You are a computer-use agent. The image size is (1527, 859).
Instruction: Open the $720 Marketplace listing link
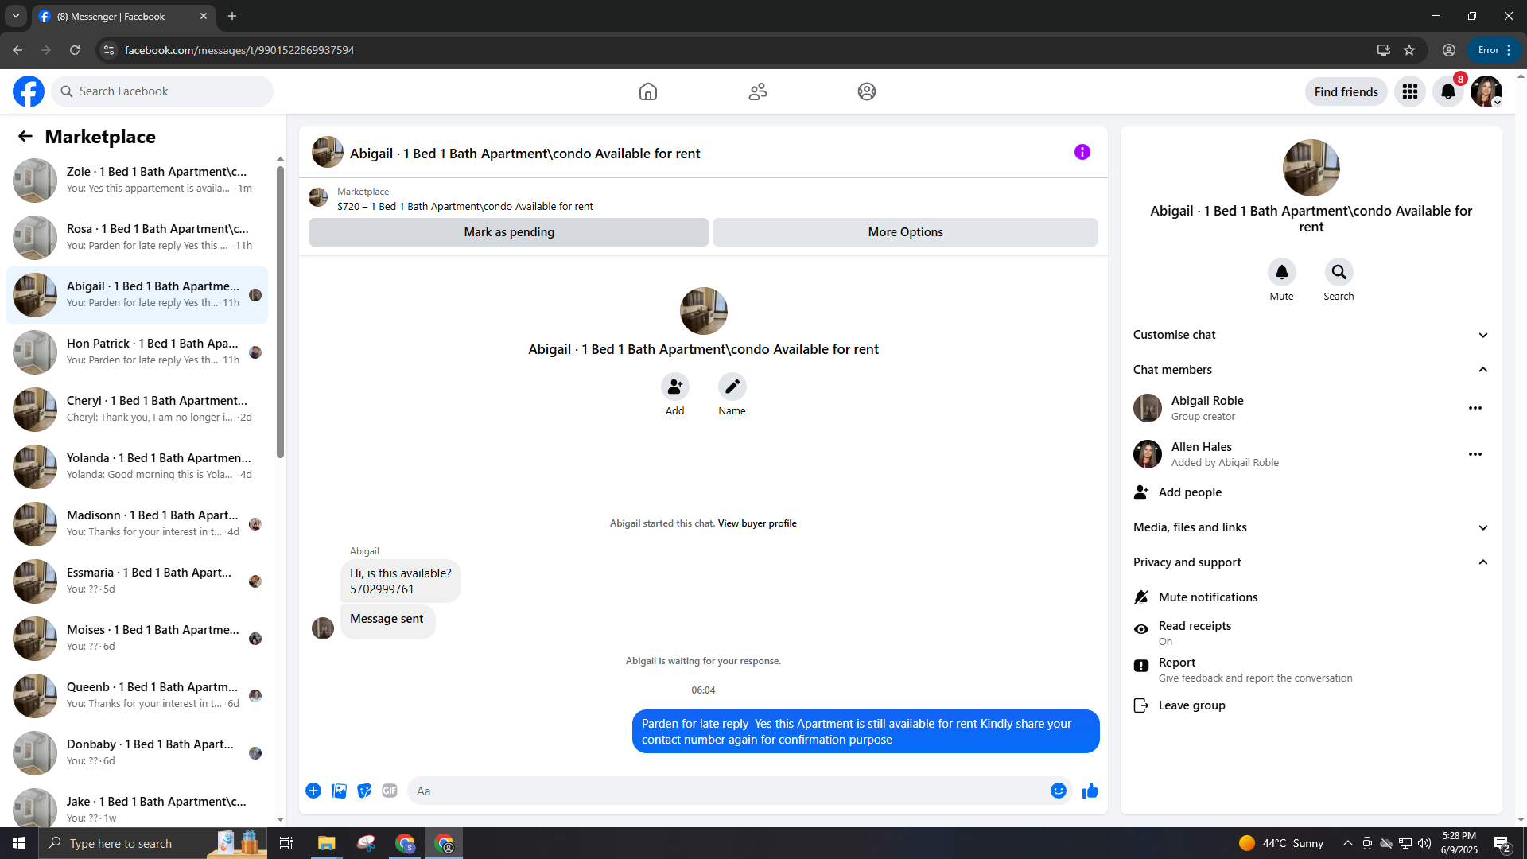(x=465, y=206)
